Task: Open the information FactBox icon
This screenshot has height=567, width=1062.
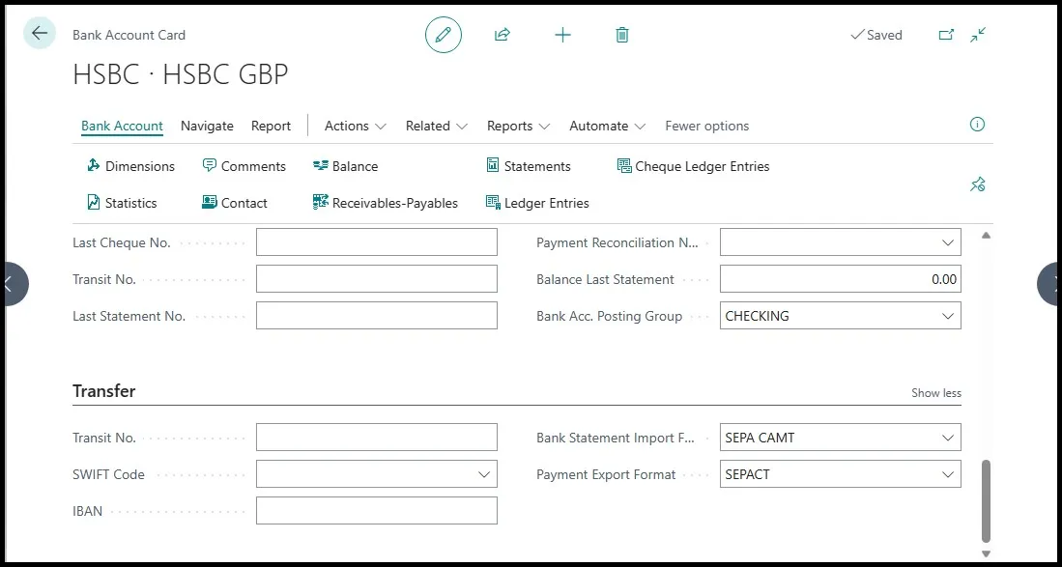Action: pos(977,125)
